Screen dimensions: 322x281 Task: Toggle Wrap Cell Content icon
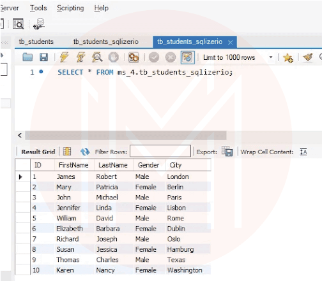pos(303,152)
